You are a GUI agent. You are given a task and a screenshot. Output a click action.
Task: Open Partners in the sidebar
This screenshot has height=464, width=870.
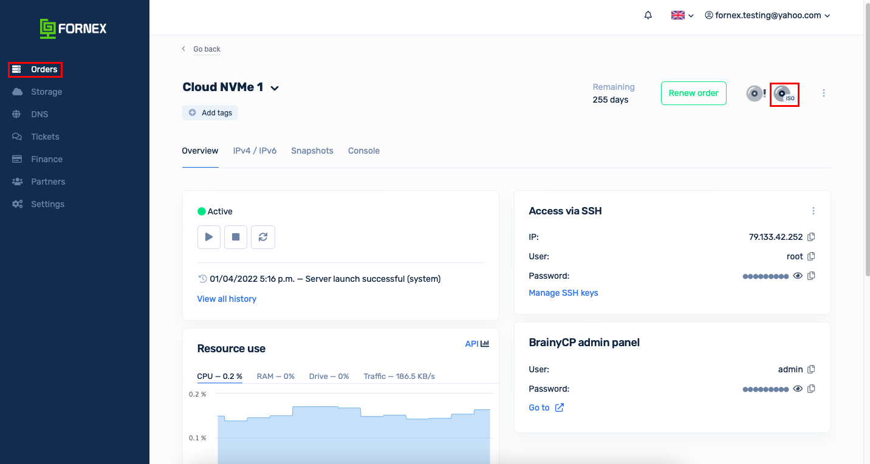[x=39, y=182]
